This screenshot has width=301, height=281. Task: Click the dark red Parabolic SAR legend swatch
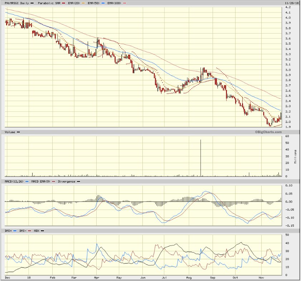pyautogui.click(x=64, y=3)
